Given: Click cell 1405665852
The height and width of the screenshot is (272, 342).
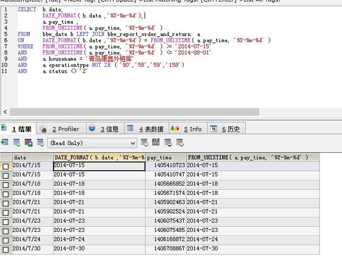Looking at the screenshot, I should [x=166, y=184].
